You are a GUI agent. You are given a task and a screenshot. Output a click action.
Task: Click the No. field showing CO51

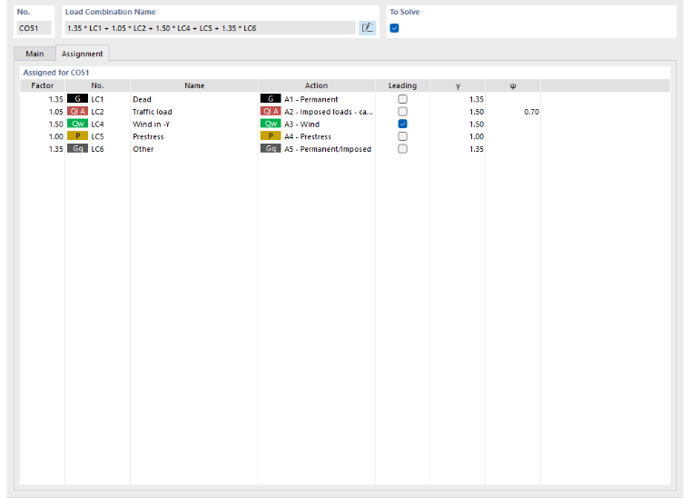[x=34, y=28]
